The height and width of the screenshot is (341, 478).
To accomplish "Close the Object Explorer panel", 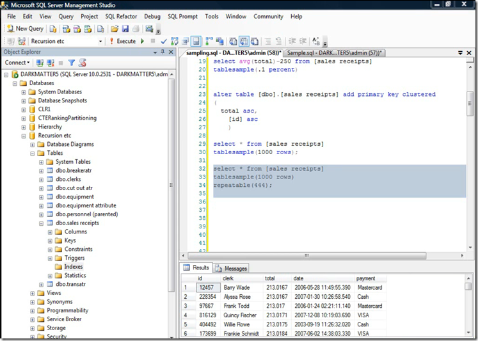I will click(x=171, y=52).
